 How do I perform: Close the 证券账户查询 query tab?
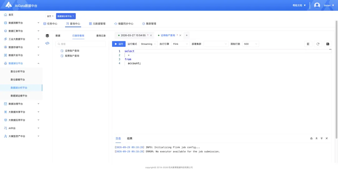pyautogui.click(x=180, y=35)
